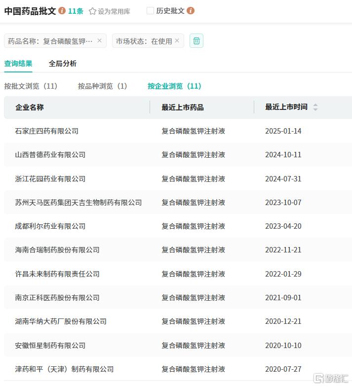The image size is (352, 387).
Task: Open 山西普德药业有限公司 entry
Action: point(50,155)
